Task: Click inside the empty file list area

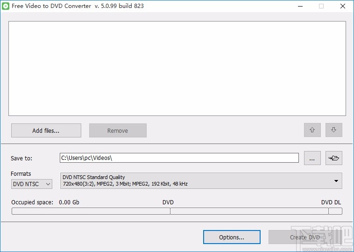Action: [177, 68]
